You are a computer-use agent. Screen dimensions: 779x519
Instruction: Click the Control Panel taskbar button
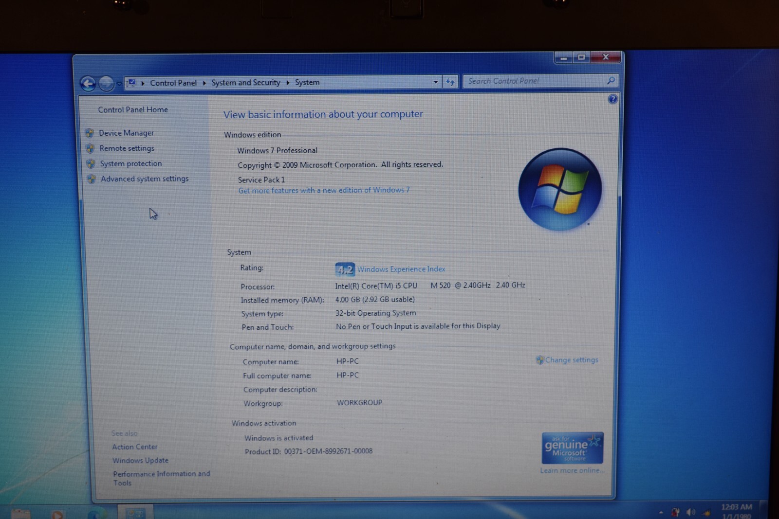click(135, 513)
